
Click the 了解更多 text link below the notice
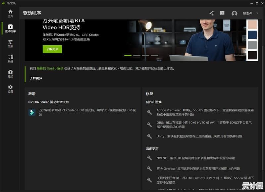point(36,78)
